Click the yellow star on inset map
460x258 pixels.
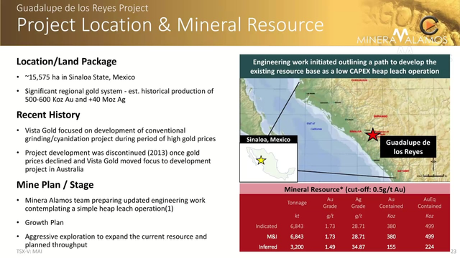[x=261, y=161]
